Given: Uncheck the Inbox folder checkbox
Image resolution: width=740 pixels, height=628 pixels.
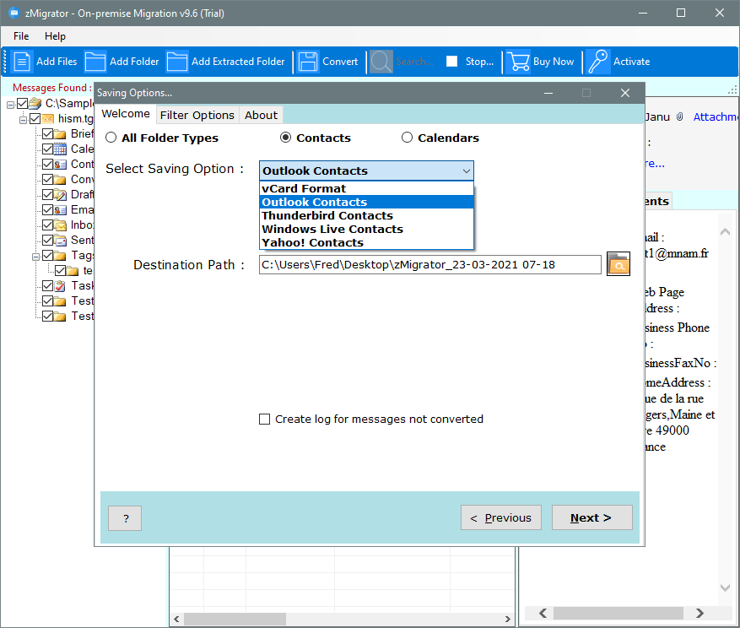Looking at the screenshot, I should point(47,225).
